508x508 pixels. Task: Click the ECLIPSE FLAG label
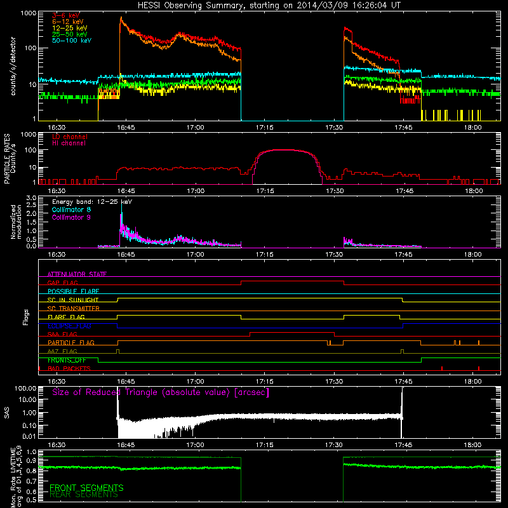[69, 326]
